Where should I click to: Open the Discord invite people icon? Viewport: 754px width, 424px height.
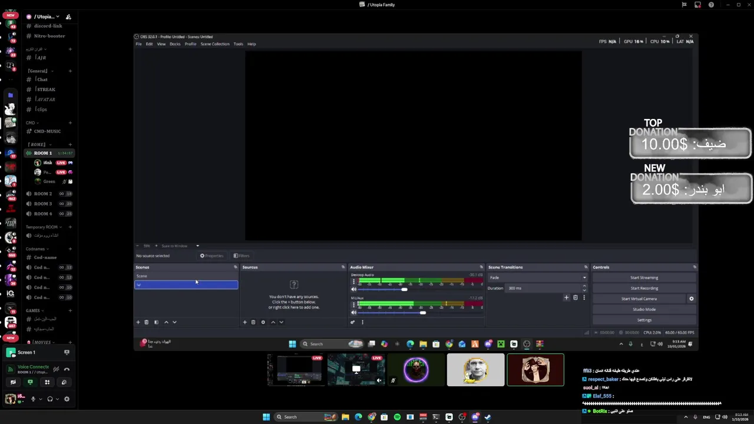point(68,16)
